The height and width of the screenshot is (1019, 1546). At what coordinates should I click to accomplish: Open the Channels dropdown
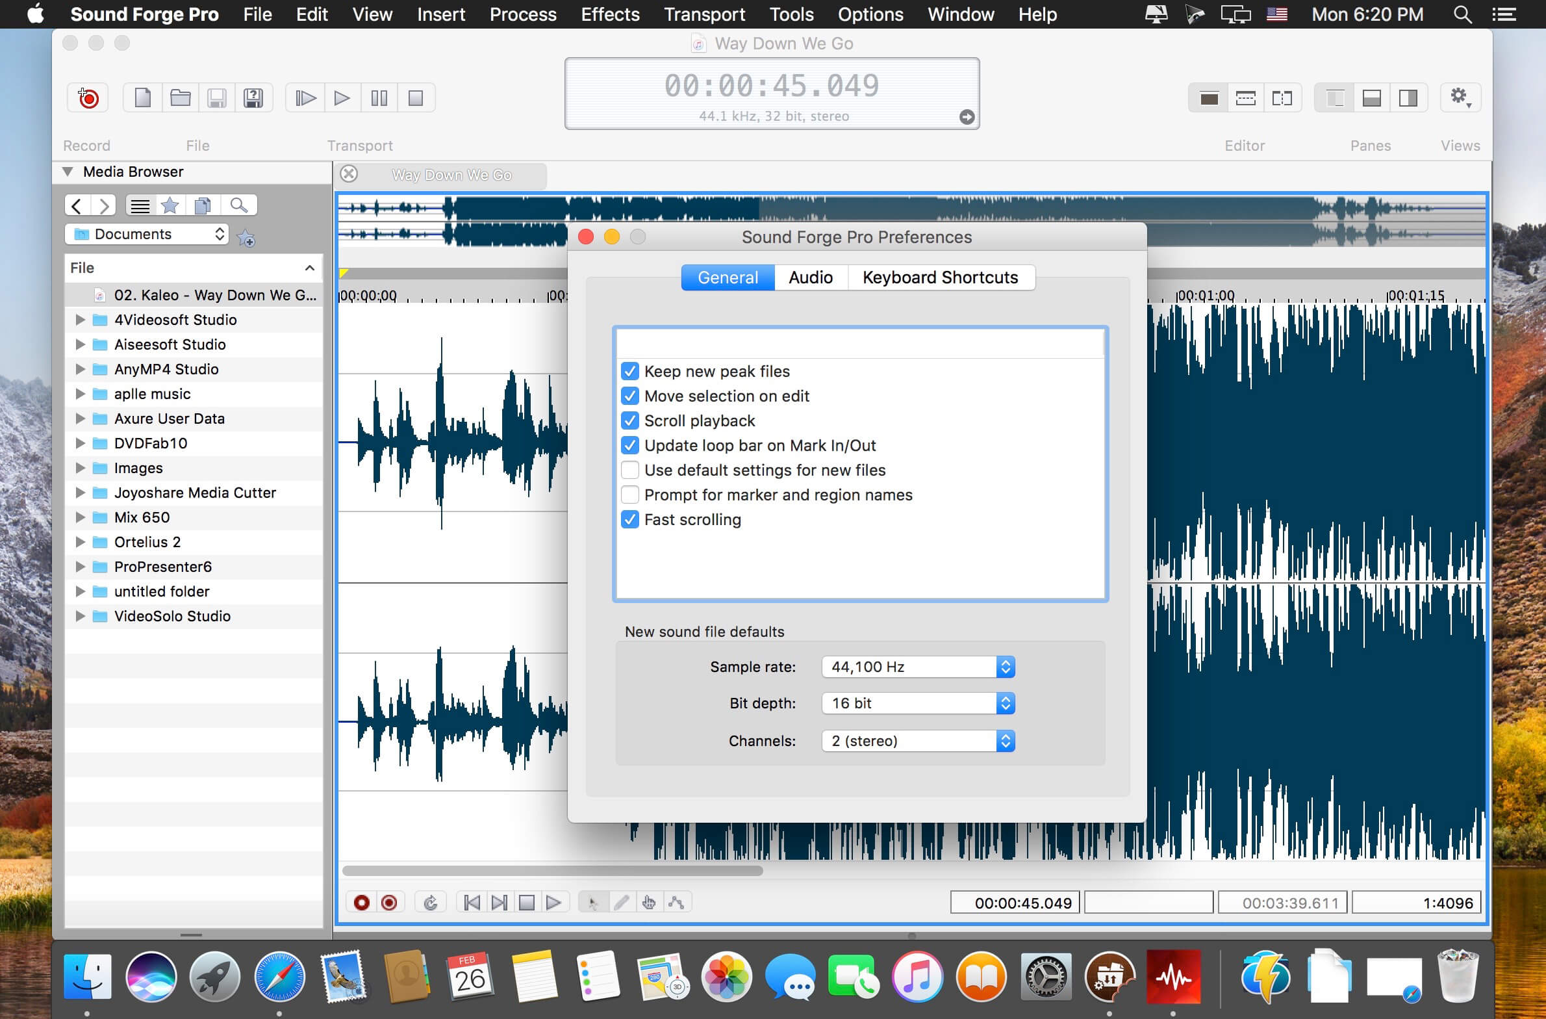pos(918,741)
